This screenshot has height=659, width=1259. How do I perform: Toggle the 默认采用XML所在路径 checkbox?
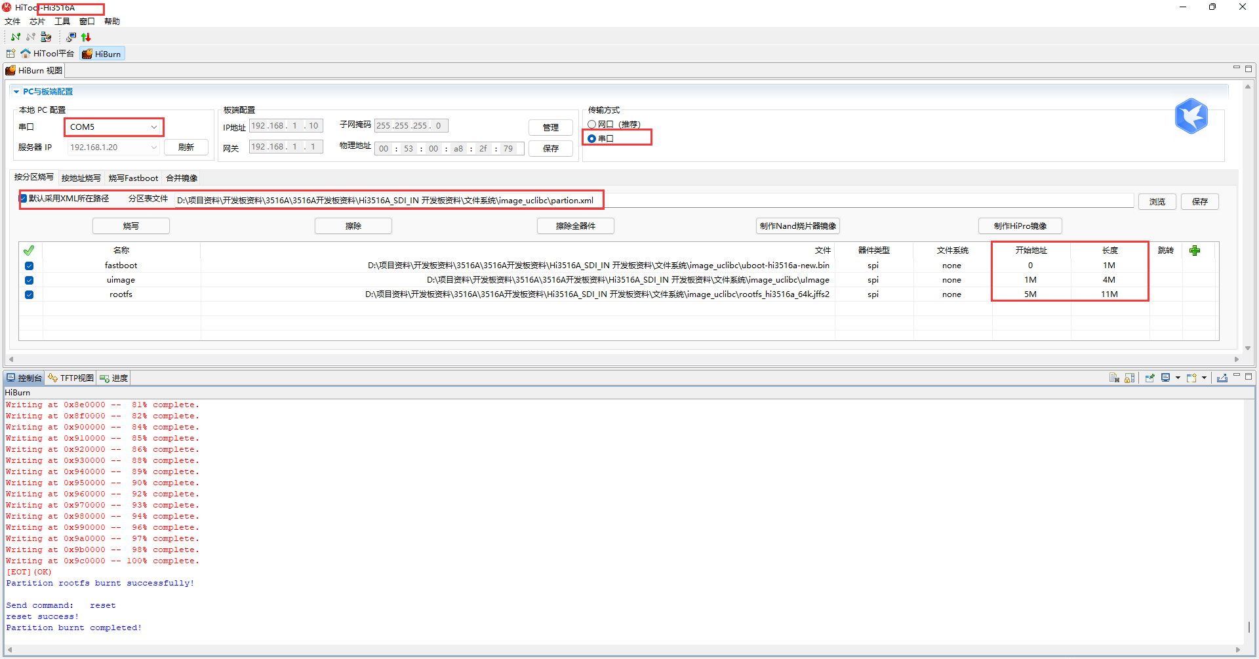click(x=24, y=199)
